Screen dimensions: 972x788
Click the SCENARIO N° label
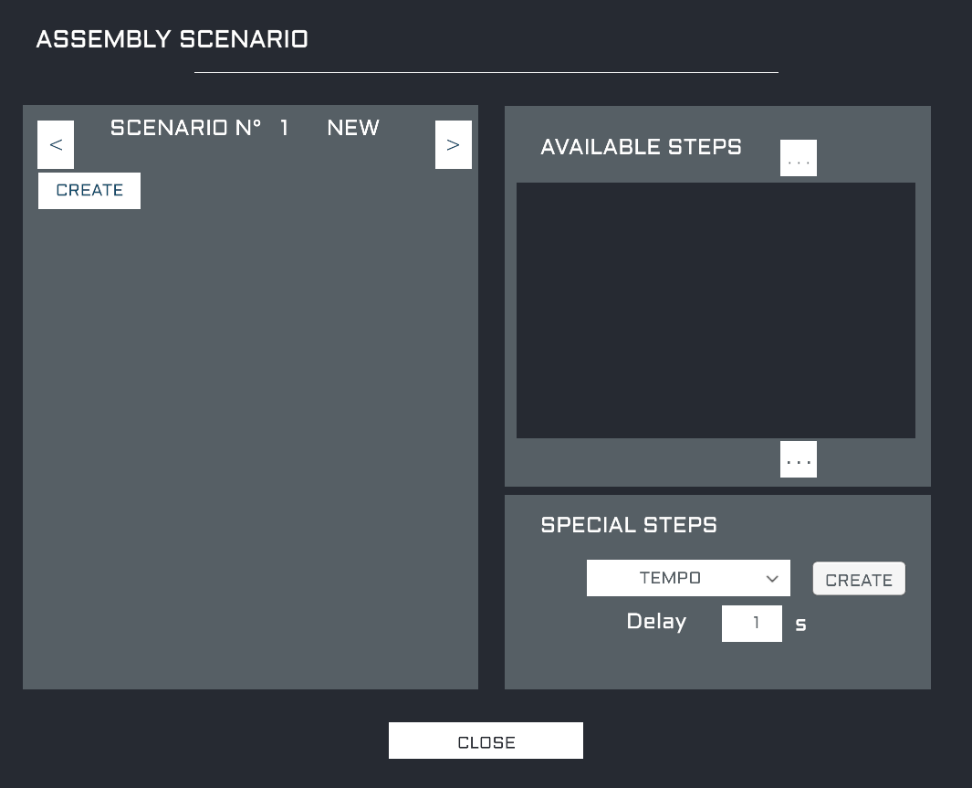(x=185, y=128)
